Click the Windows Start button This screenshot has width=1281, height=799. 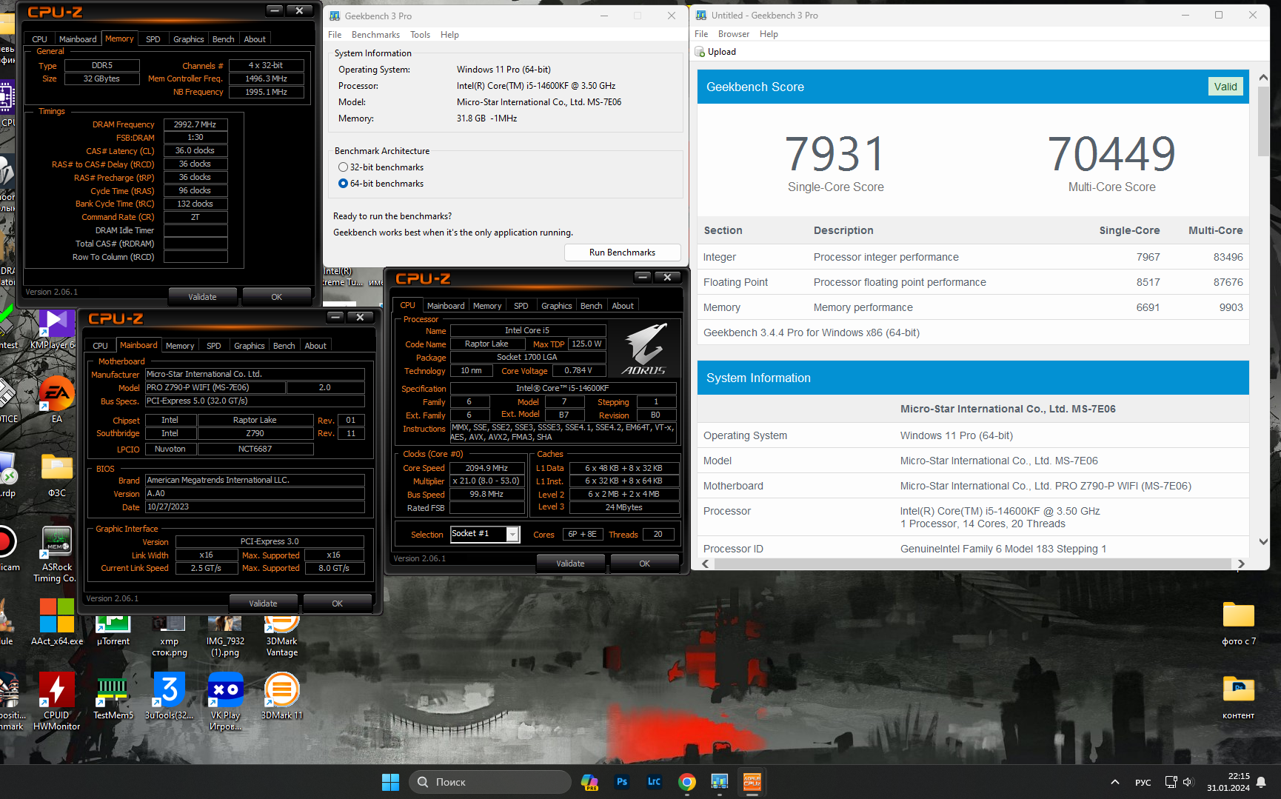(390, 782)
